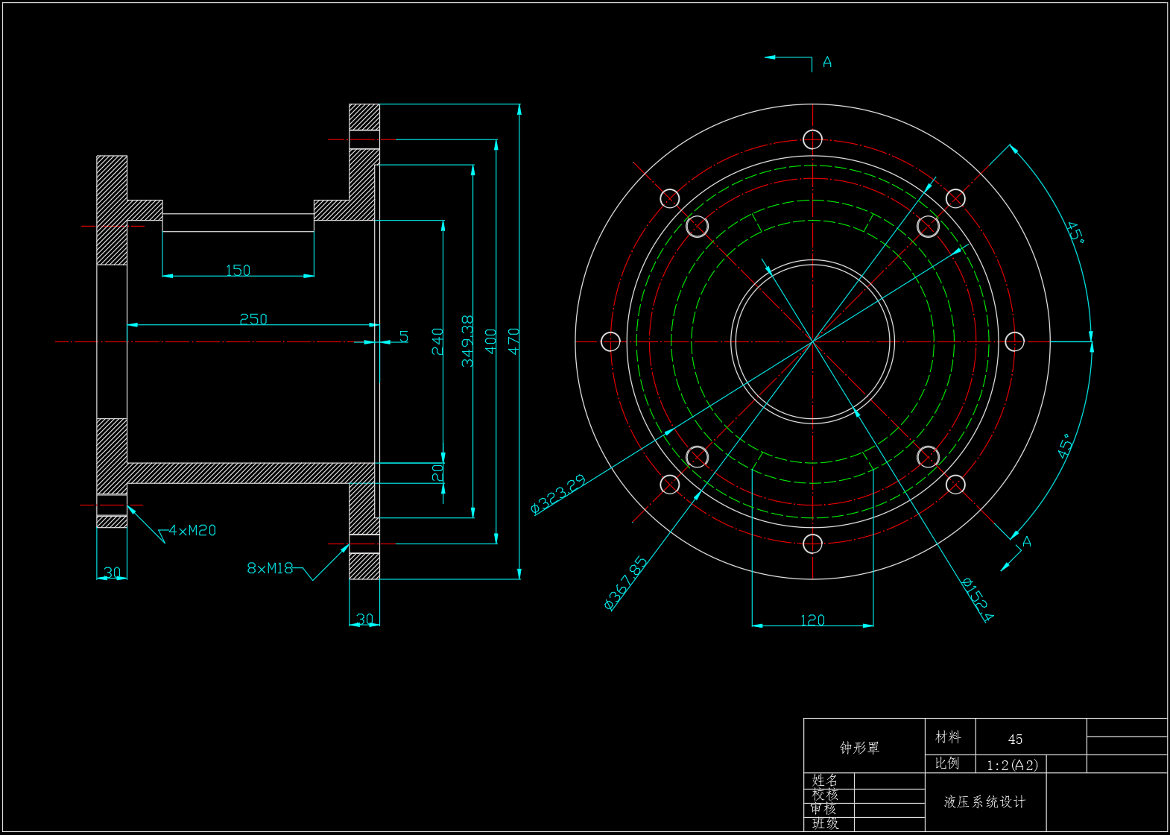Image resolution: width=1170 pixels, height=835 pixels.
Task: Select the 120 width dimension text
Action: [812, 620]
